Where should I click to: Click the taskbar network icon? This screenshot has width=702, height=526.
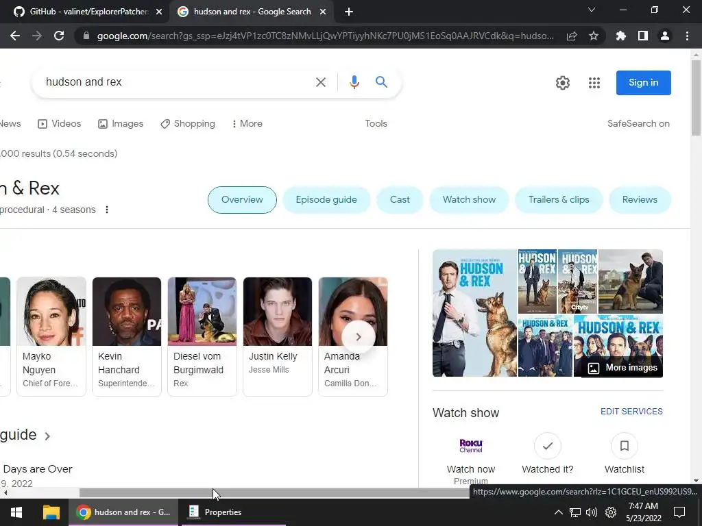point(575,512)
